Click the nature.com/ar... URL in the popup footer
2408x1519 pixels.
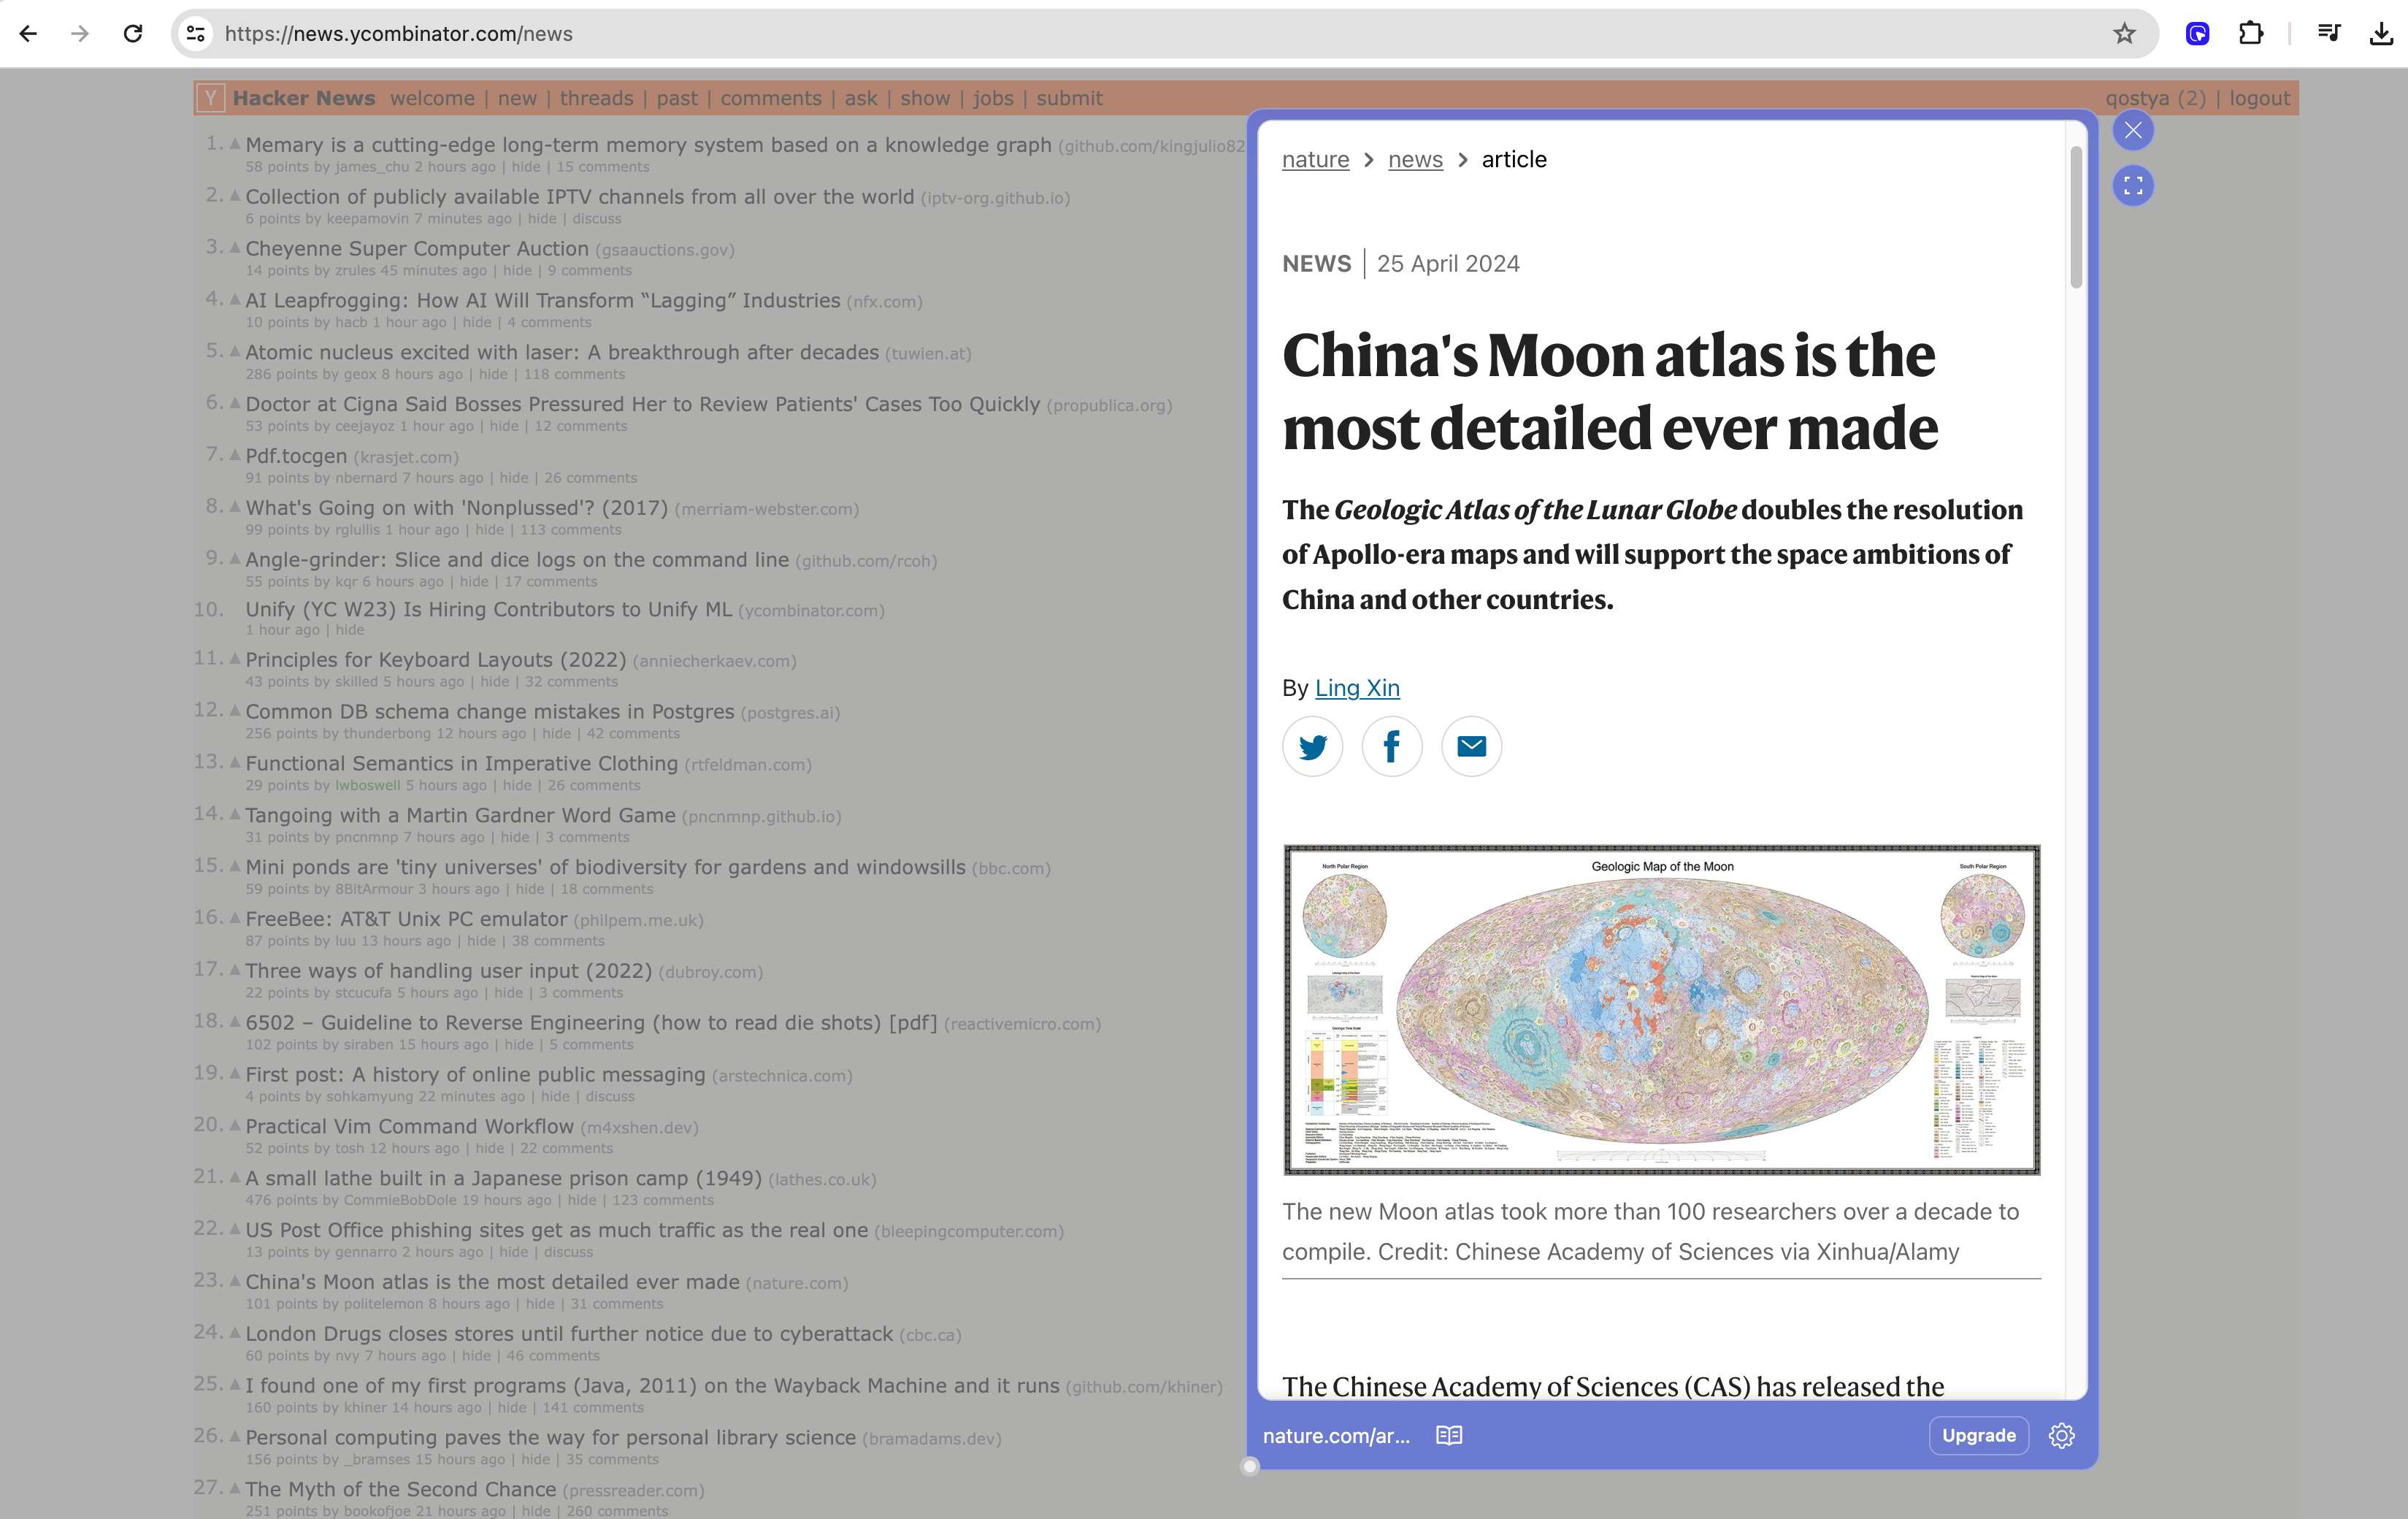click(1336, 1435)
